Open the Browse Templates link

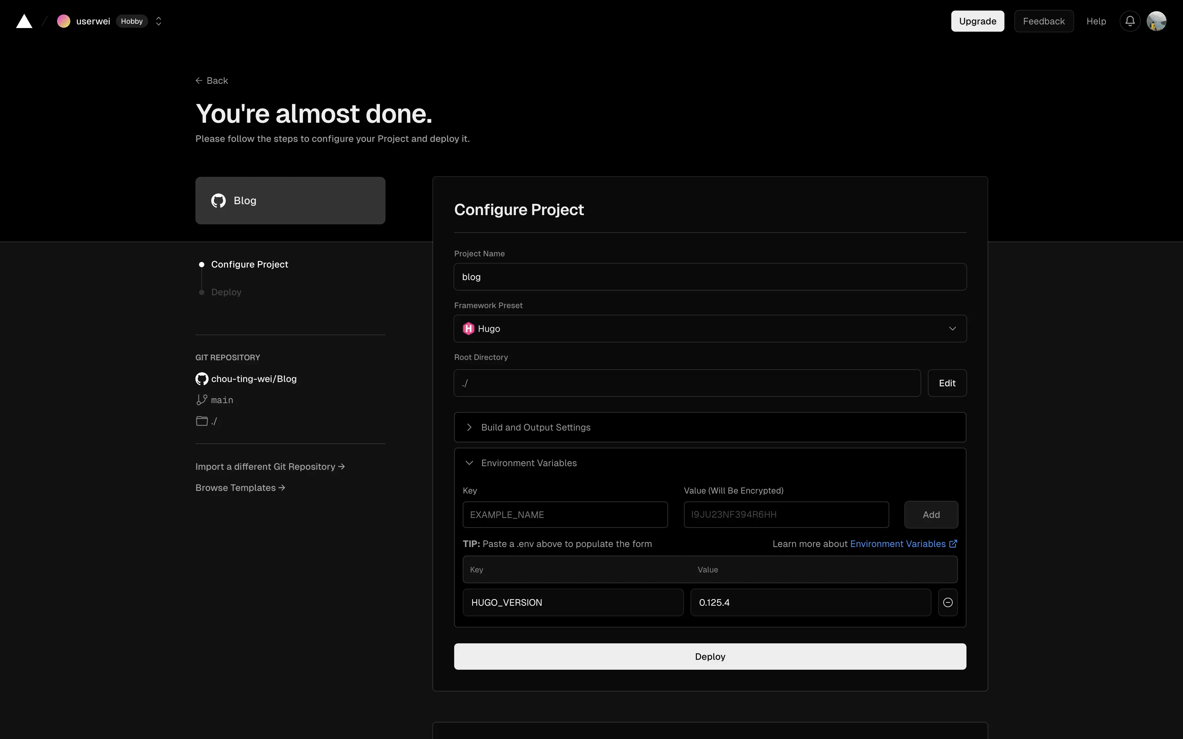click(241, 488)
